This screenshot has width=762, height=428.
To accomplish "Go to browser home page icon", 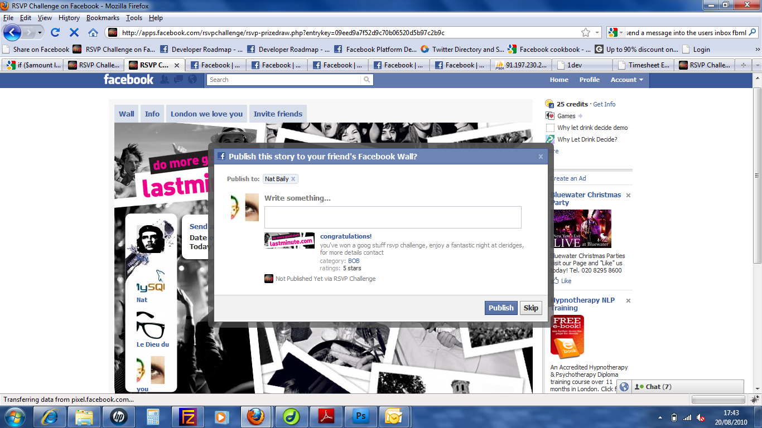I will (93, 32).
